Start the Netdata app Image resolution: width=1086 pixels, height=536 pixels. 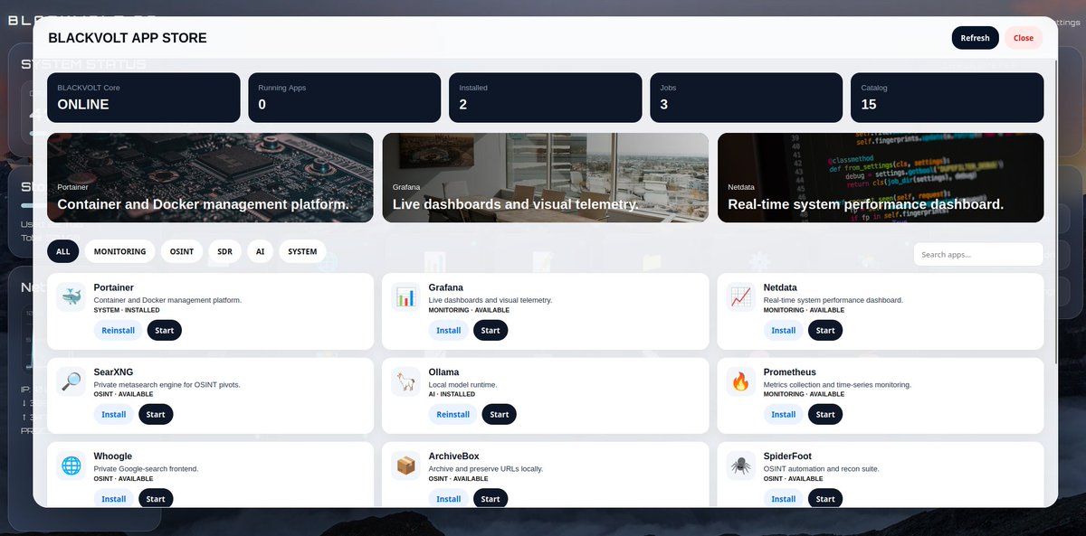[825, 330]
